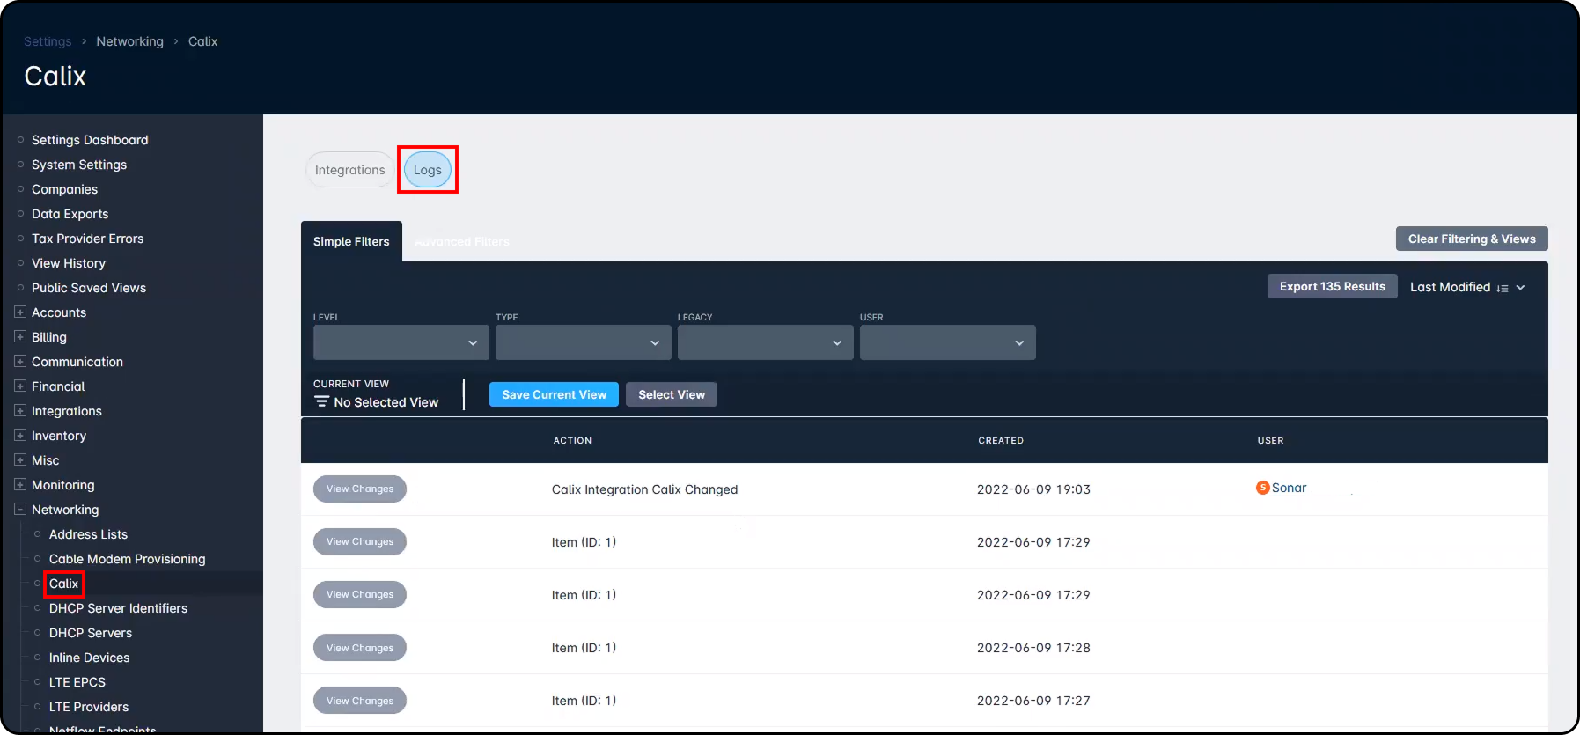Open Address Lists under Networking
The image size is (1580, 735).
click(x=88, y=534)
